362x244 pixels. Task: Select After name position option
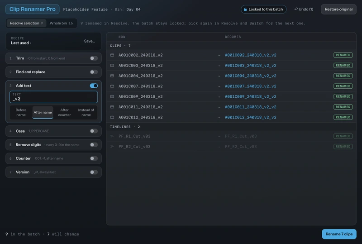[43, 113]
